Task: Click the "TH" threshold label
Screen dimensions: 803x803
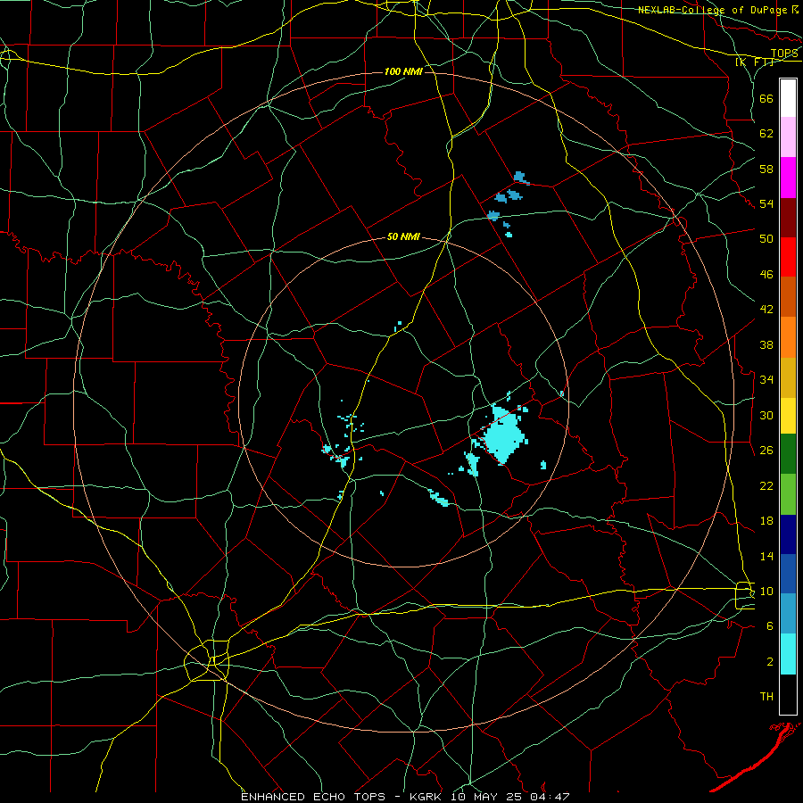Action: pyautogui.click(x=766, y=696)
